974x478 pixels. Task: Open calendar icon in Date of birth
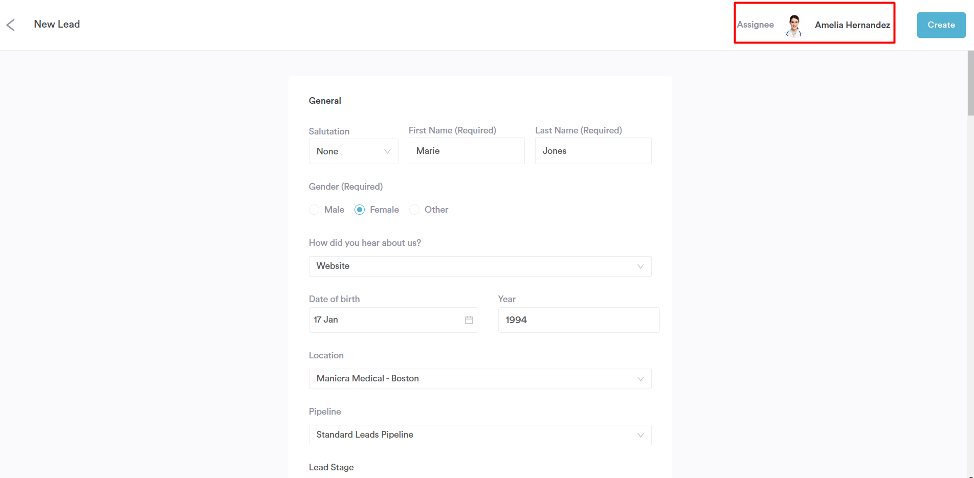pyautogui.click(x=469, y=320)
